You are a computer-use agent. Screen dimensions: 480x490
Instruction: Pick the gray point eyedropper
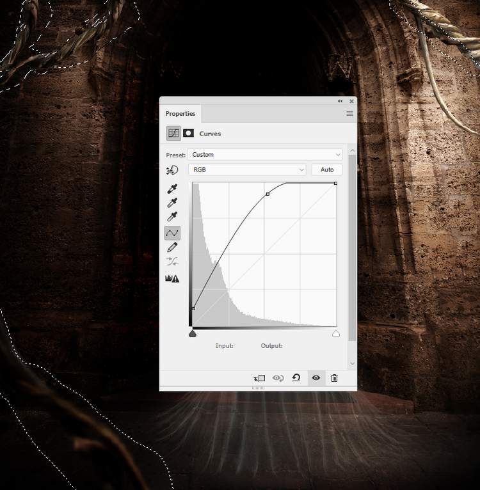[172, 203]
